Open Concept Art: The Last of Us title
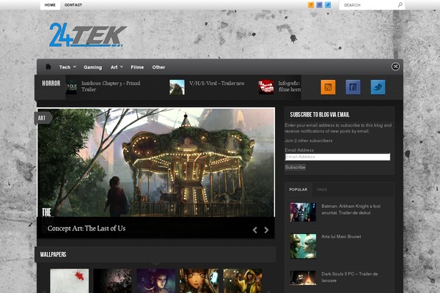Screen dimensions: 440x293 pos(87,229)
